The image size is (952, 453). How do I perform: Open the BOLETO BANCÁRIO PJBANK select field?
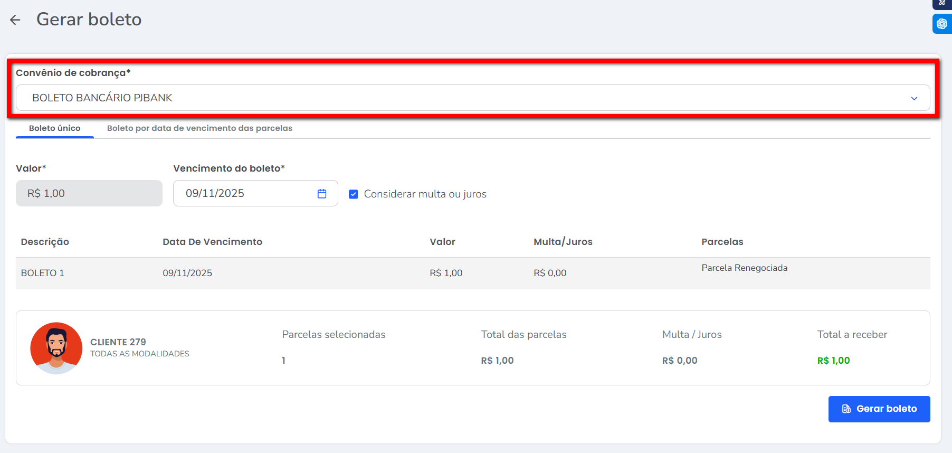point(464,98)
